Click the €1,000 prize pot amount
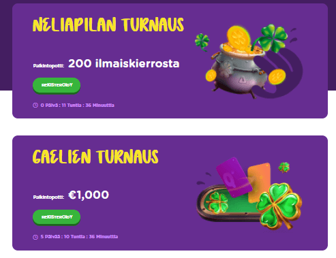Screen dimensions: 336x258 [89, 195]
